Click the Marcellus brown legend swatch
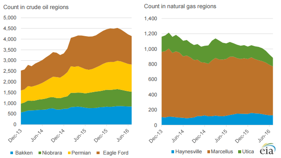 point(209,152)
